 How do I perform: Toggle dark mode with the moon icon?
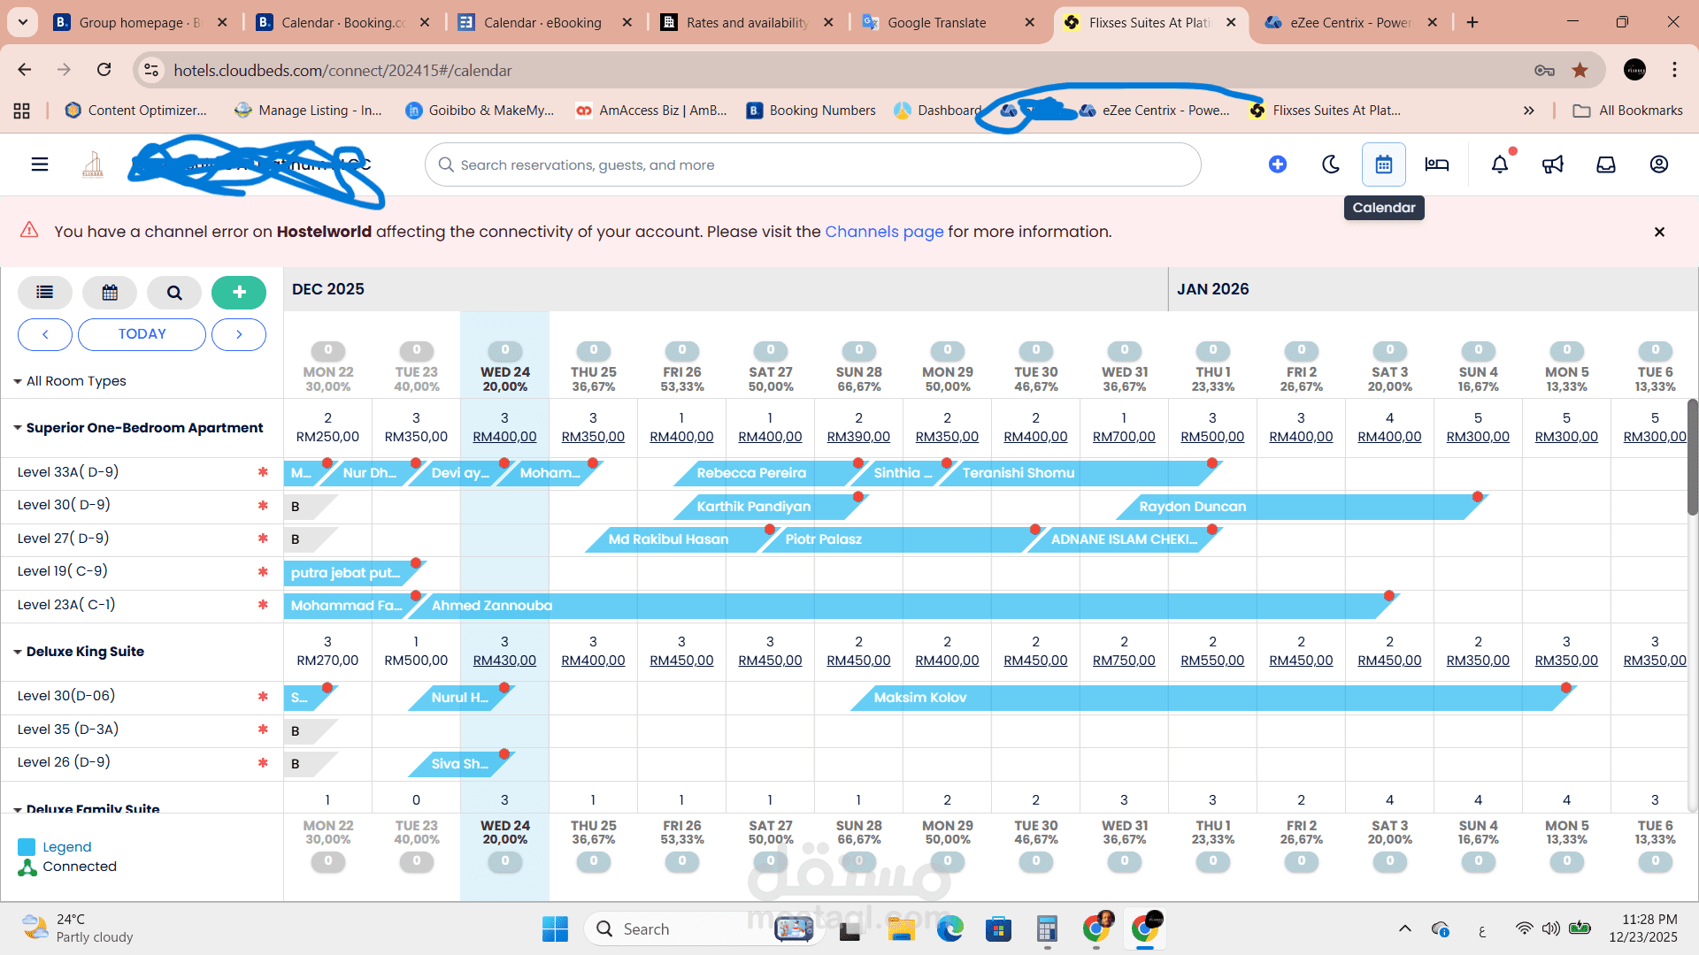[x=1331, y=164]
